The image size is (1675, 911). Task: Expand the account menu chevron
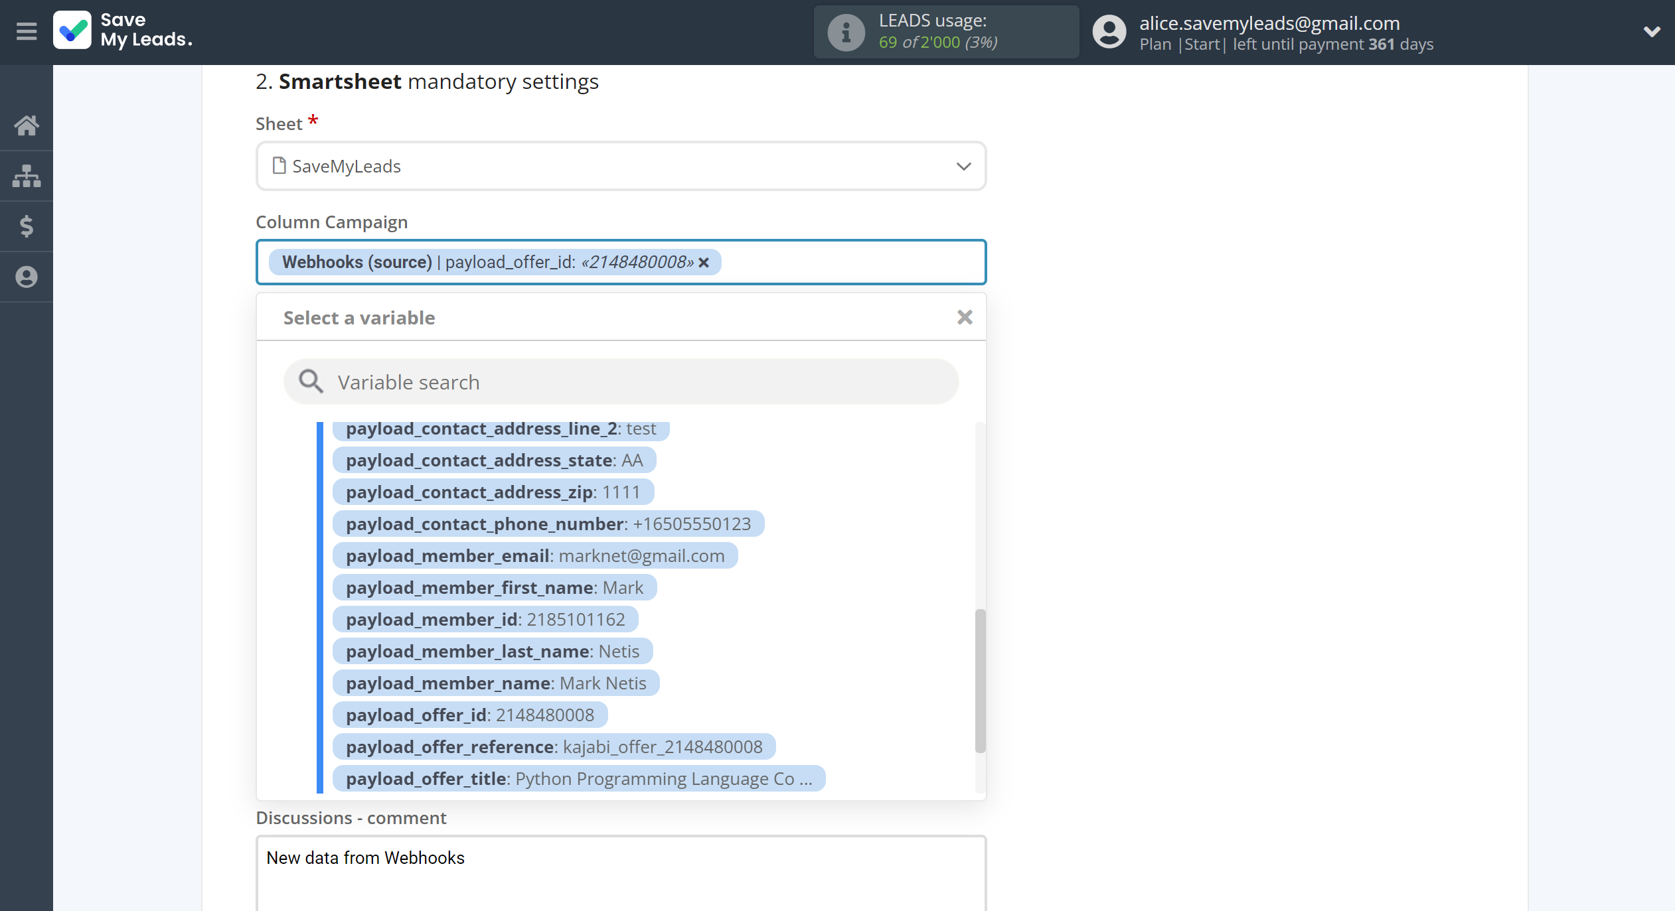click(1652, 31)
